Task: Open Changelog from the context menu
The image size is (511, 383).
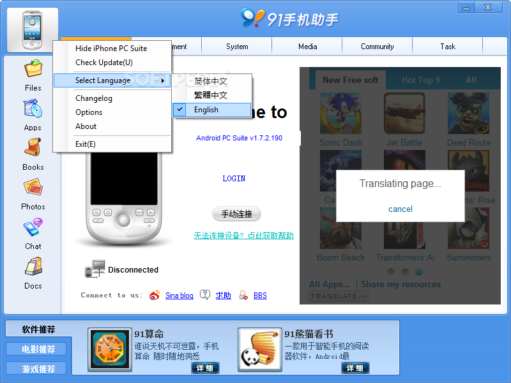Action: 112,98
